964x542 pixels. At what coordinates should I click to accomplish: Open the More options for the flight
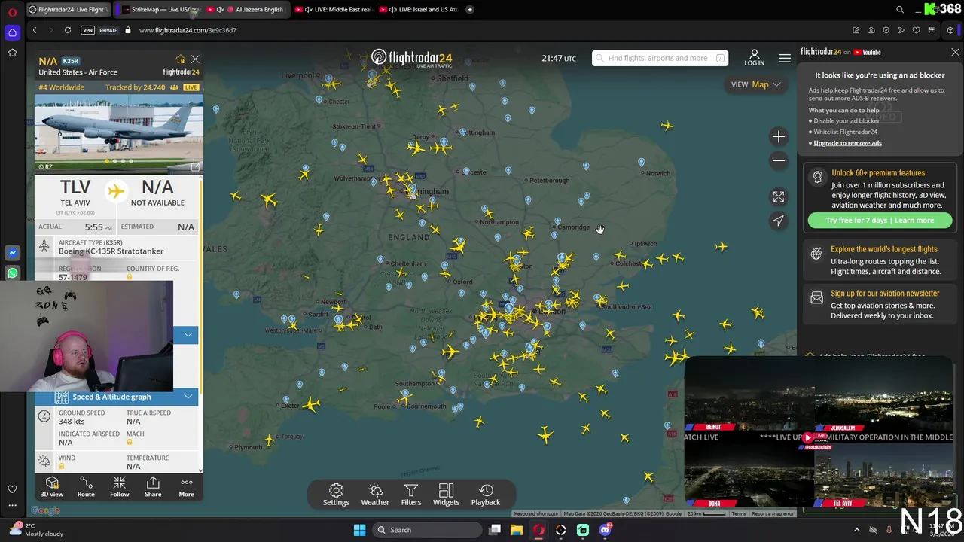(186, 486)
